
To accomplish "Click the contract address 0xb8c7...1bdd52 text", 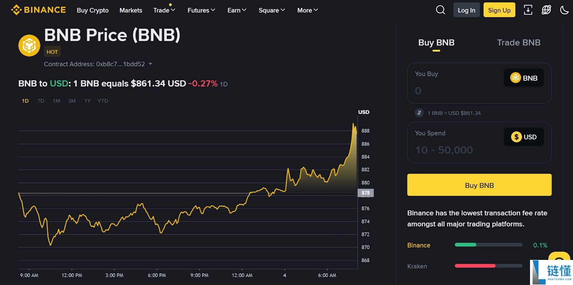I will click(120, 64).
